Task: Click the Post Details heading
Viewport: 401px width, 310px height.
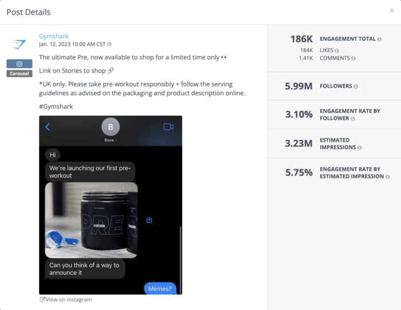Action: (29, 12)
